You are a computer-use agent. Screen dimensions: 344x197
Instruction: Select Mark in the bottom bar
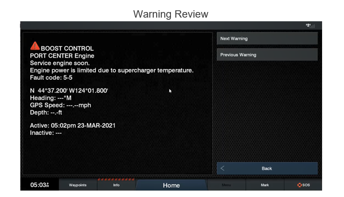[265, 185]
